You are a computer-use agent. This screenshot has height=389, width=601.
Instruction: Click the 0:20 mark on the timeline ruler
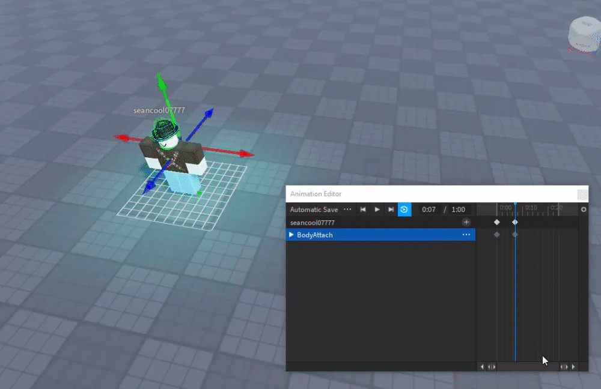[x=557, y=208]
